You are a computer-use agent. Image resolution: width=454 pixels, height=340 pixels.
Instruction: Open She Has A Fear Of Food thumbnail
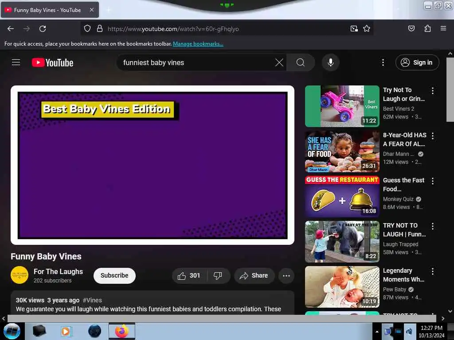coord(342,151)
